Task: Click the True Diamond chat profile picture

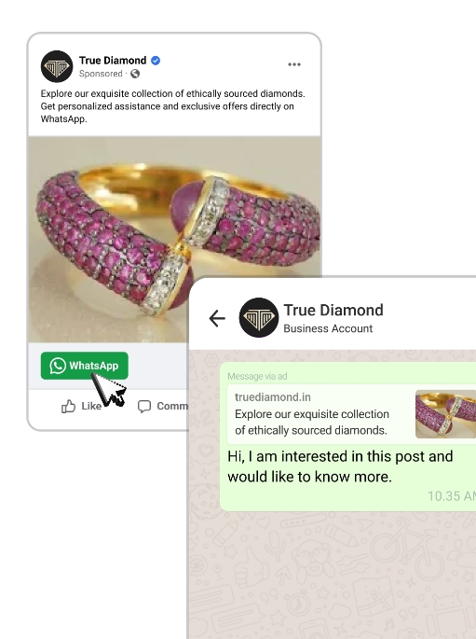Action: [x=259, y=317]
